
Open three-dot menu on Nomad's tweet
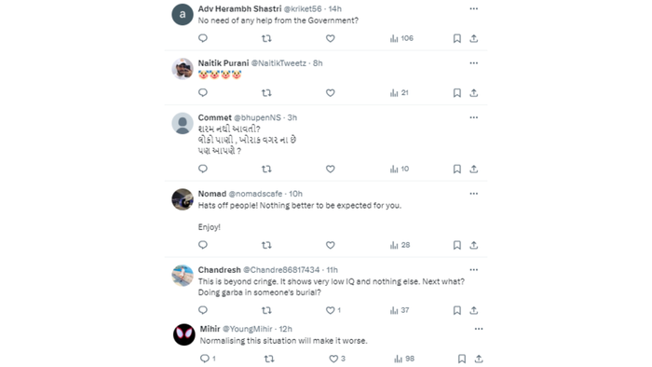point(473,194)
